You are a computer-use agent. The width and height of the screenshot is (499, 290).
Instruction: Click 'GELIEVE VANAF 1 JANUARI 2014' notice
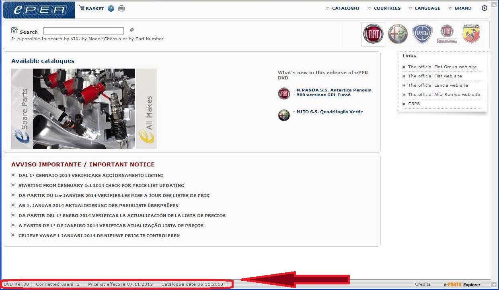click(99, 236)
